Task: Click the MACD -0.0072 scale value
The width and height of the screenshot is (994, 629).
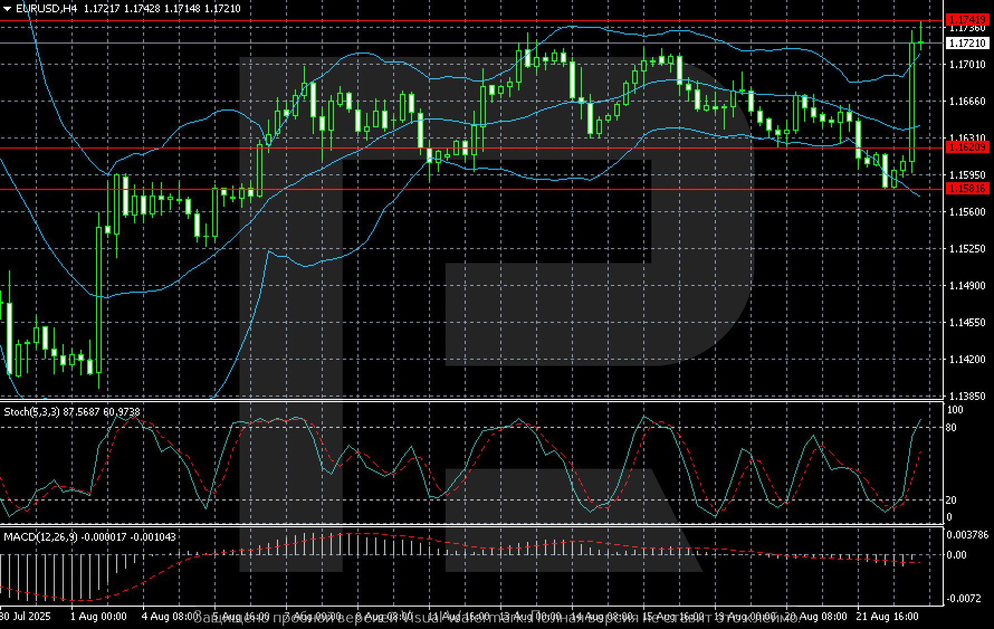Action: (964, 599)
